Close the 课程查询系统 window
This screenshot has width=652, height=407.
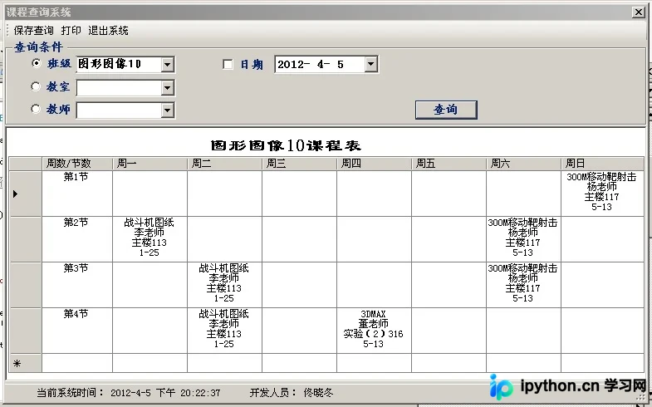point(638,12)
